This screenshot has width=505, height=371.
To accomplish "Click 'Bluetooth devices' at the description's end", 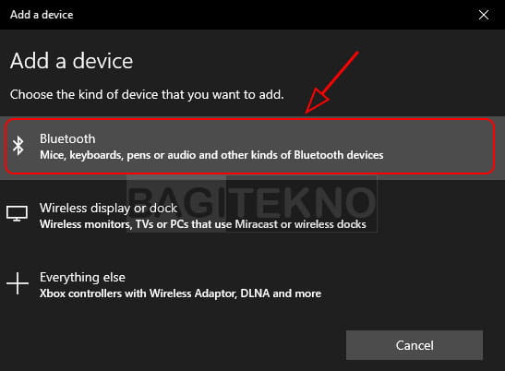I will click(339, 155).
